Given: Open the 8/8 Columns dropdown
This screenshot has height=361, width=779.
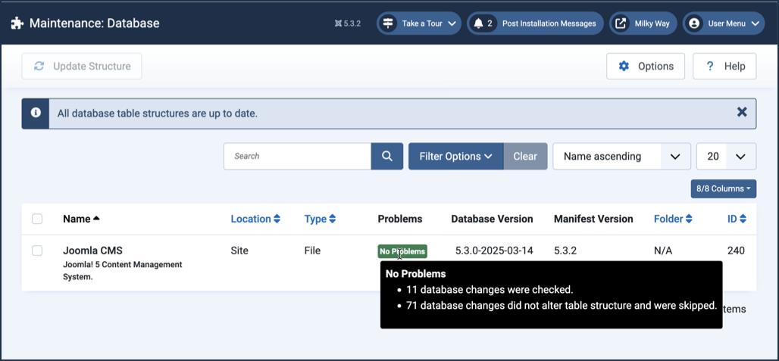Looking at the screenshot, I should (x=724, y=189).
